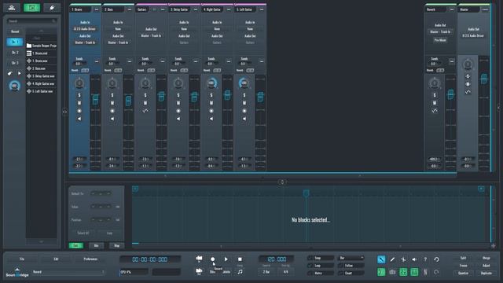Solo the Reverb return channel
503x283 pixels.
click(x=435, y=95)
